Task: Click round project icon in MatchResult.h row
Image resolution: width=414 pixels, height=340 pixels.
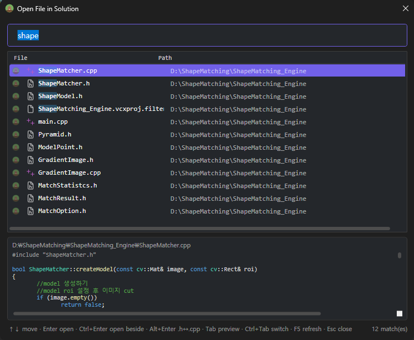Action: click(x=16, y=198)
